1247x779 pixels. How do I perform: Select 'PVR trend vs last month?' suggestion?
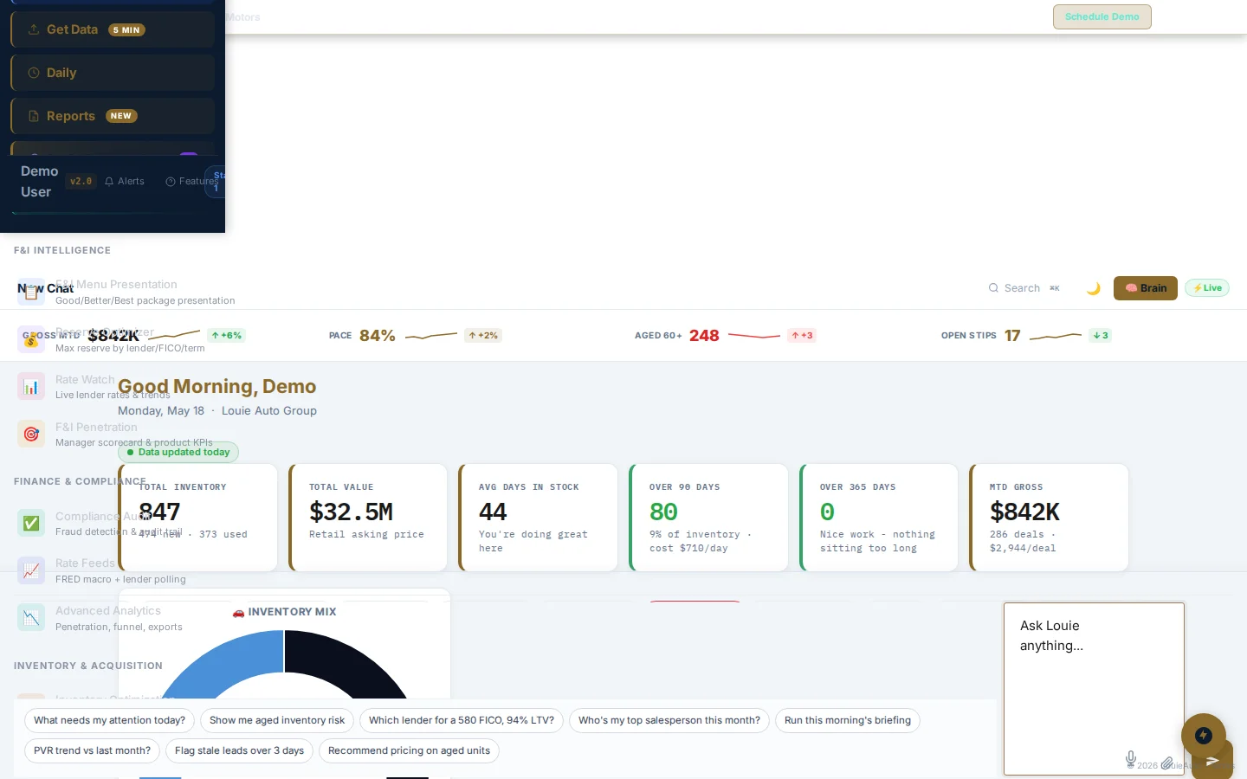[x=92, y=750]
